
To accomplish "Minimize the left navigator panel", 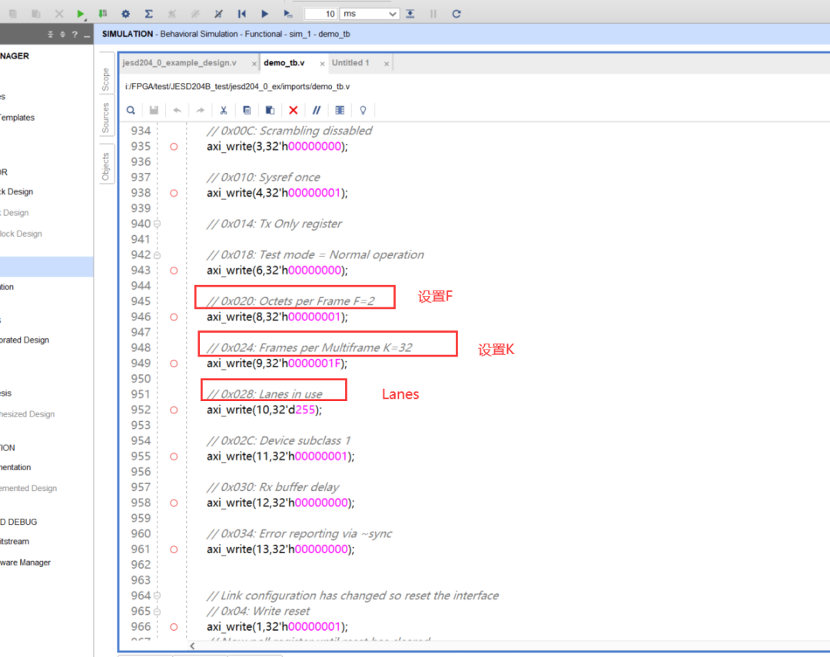I will [x=87, y=35].
